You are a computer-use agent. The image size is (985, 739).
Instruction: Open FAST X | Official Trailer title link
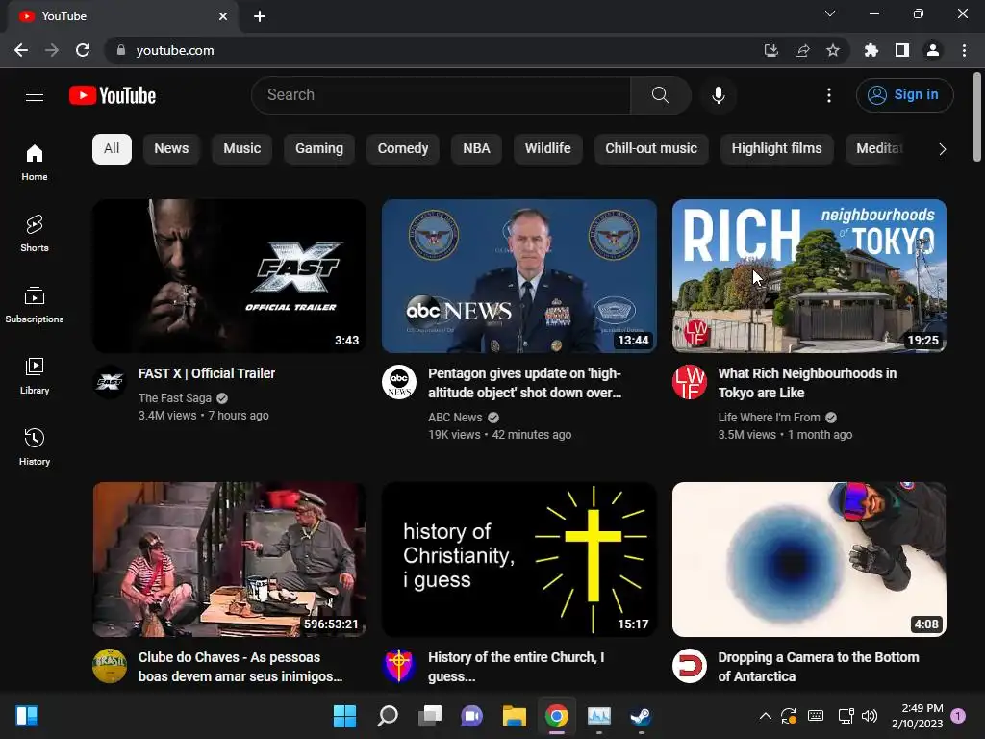pyautogui.click(x=207, y=373)
